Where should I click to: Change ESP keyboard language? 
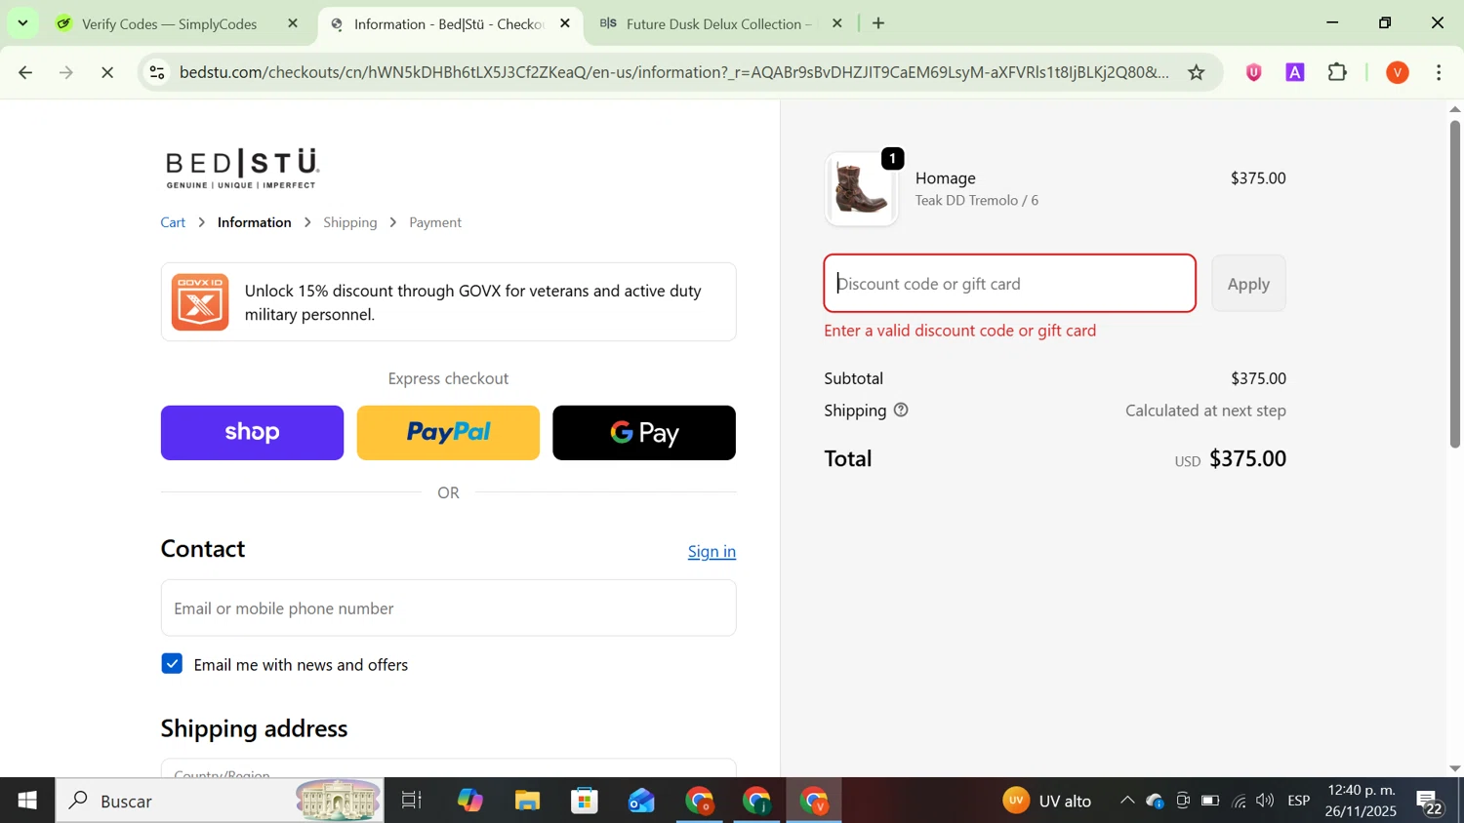1299,801
